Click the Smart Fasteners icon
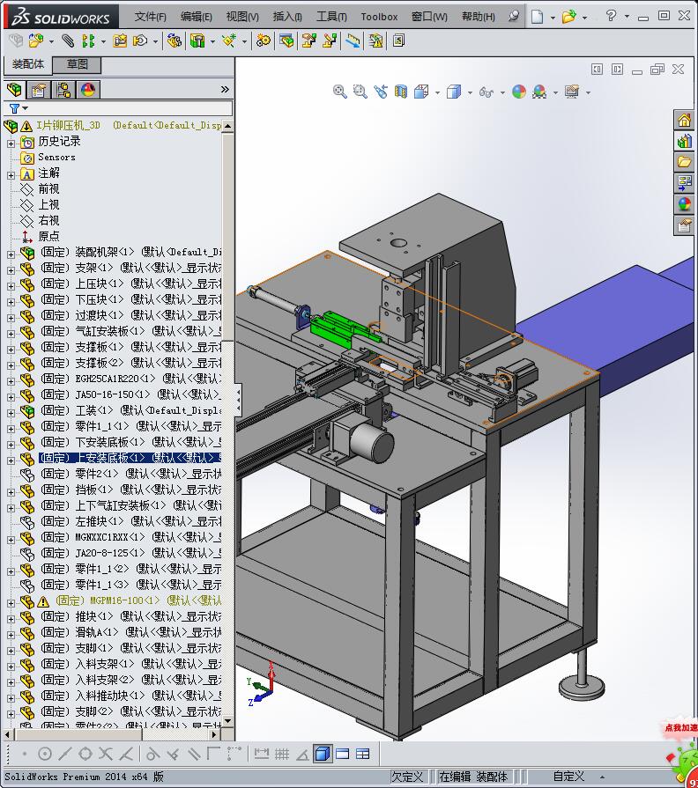This screenshot has height=788, width=698. (120, 41)
